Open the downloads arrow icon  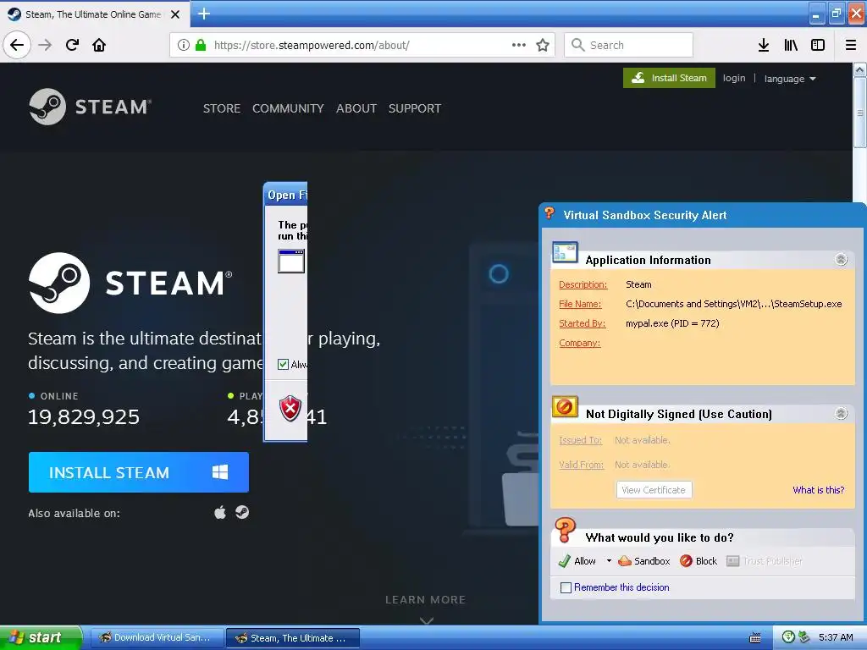tap(764, 45)
